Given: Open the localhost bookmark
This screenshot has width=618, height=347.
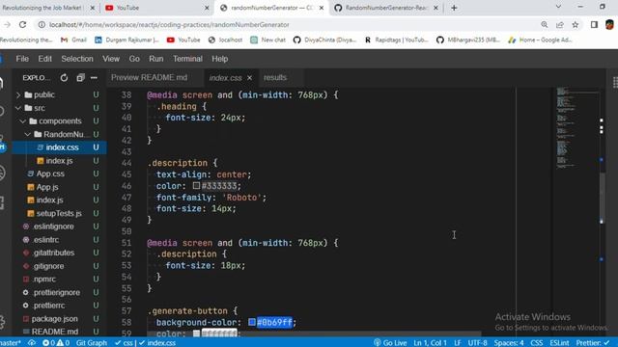Looking at the screenshot, I should 225,40.
